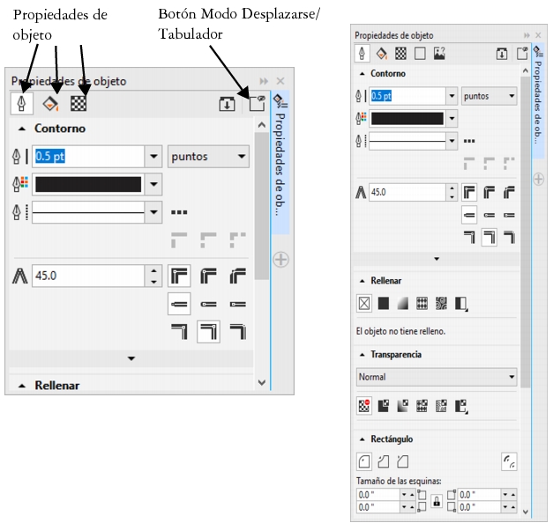The width and height of the screenshot is (553, 523).
Task: Pick the Texture fill icon in Rellenar
Action: 441,304
